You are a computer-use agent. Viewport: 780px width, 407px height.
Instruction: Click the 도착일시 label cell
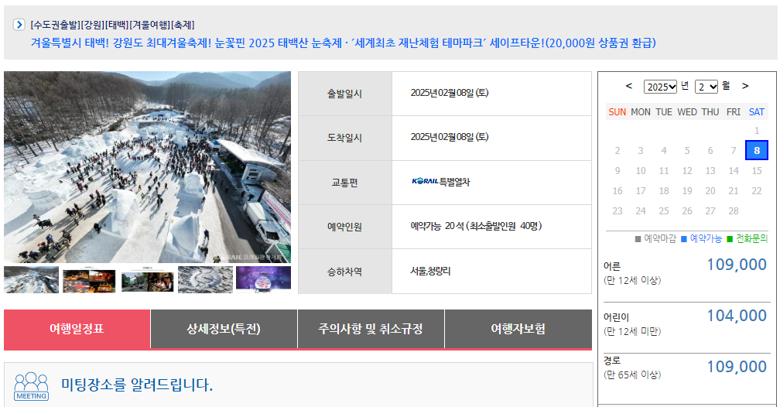(345, 138)
